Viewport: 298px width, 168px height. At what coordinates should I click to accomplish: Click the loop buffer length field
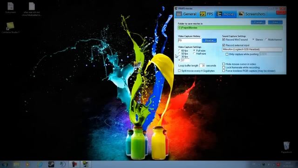[202, 65]
